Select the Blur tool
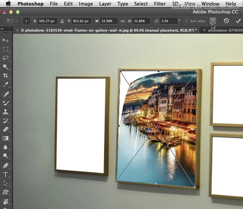 point(6,147)
